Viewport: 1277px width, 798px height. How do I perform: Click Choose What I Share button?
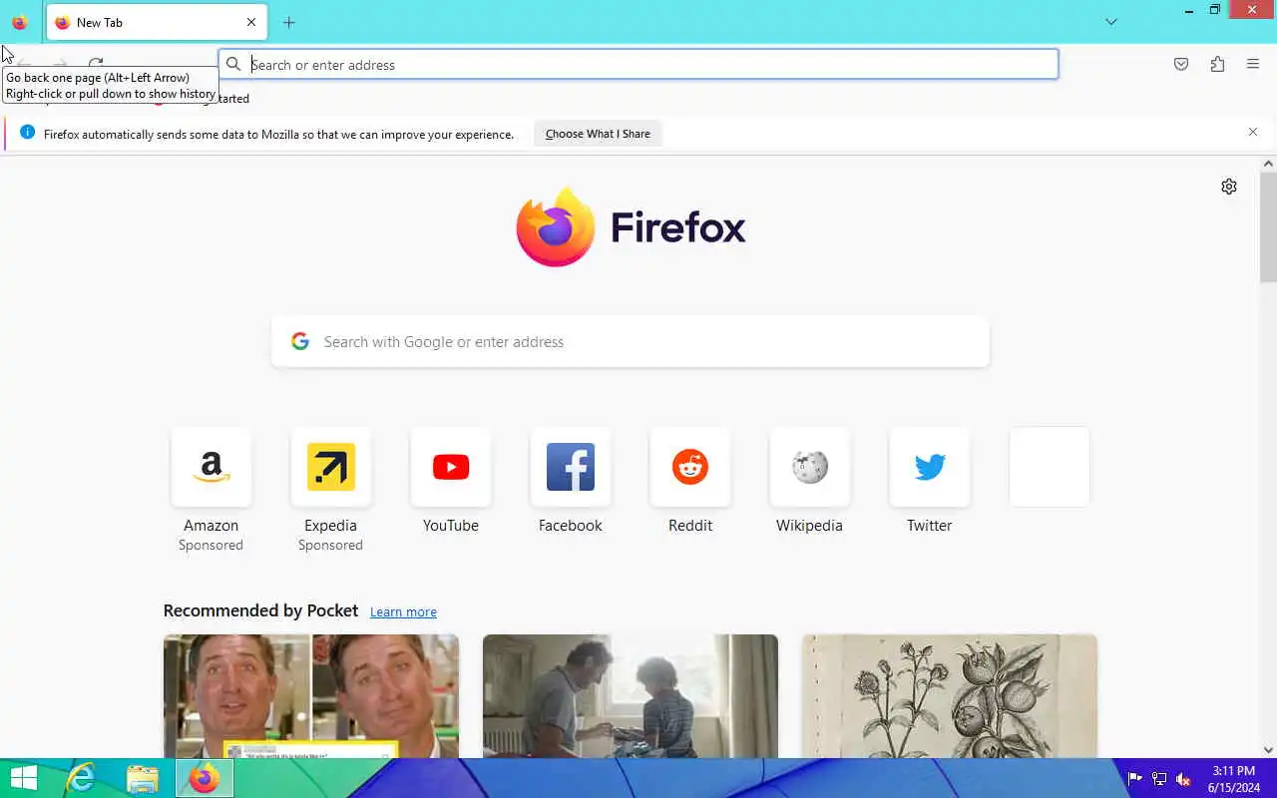click(x=598, y=134)
